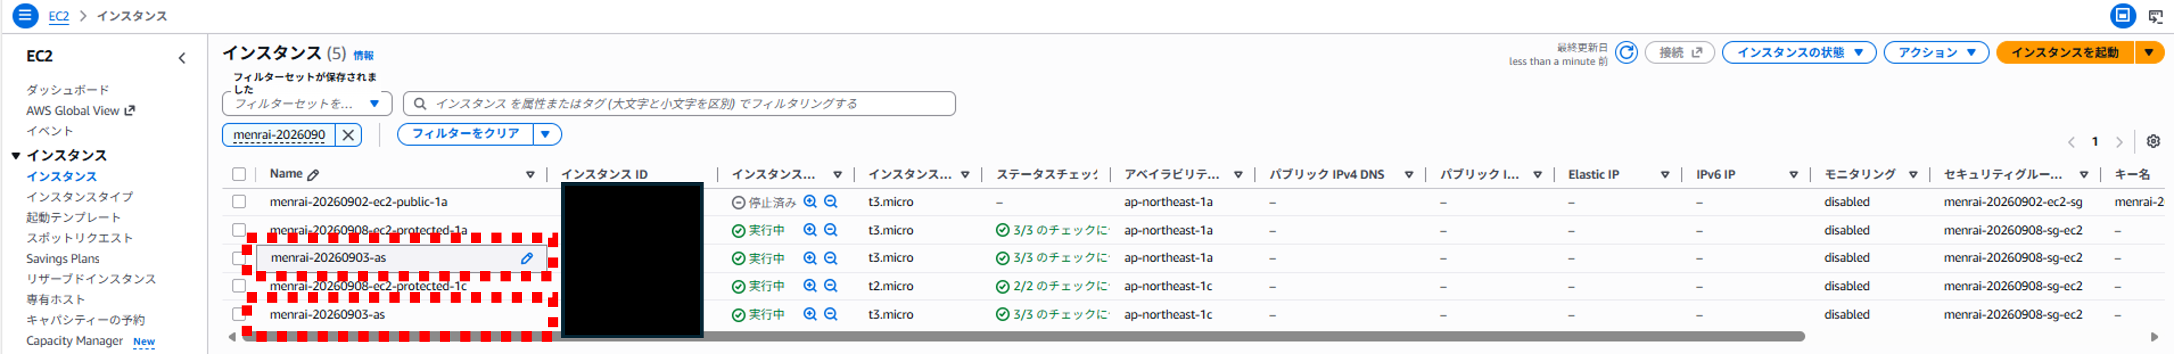Viewport: 2174px width, 354px height.
Task: Sort by IPv6 IP column arrow
Action: point(1793,174)
